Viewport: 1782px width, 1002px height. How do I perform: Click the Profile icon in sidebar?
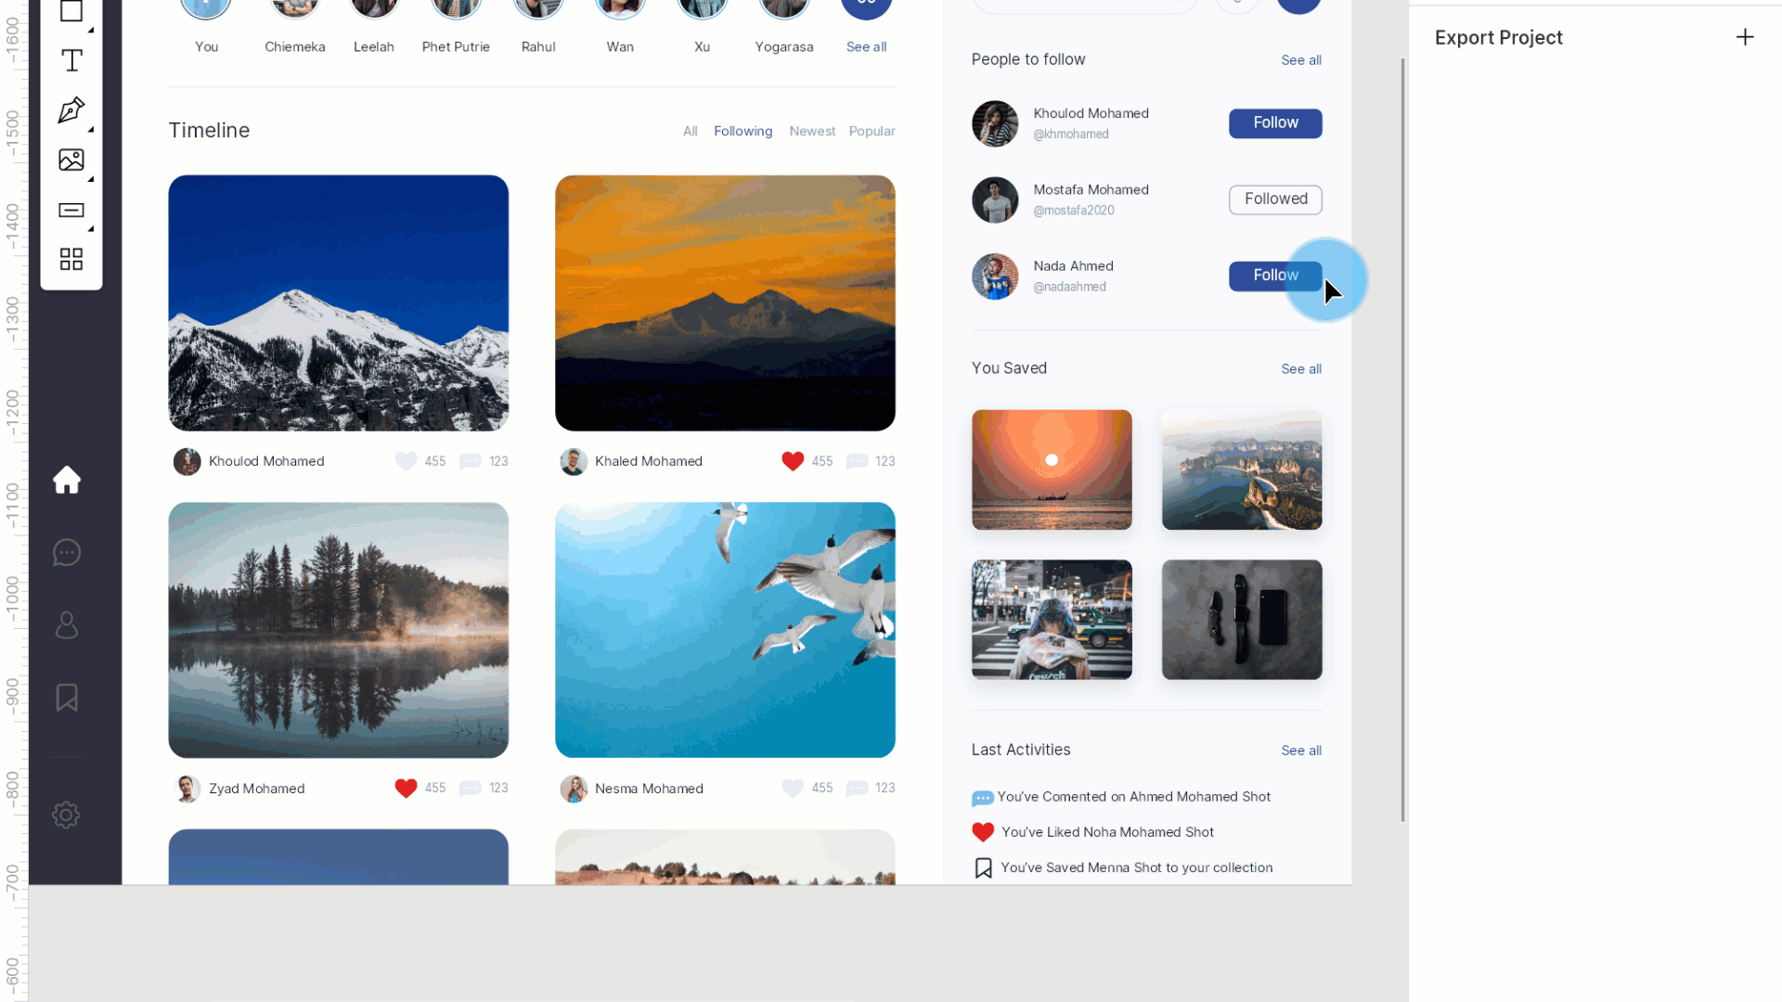click(x=68, y=625)
